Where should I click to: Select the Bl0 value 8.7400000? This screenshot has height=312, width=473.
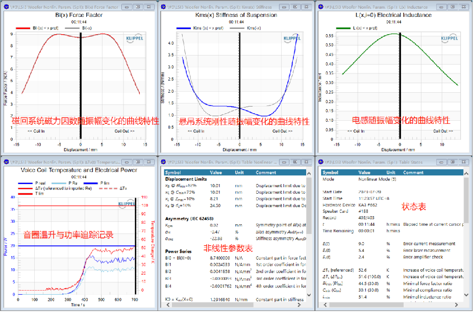point(219,258)
